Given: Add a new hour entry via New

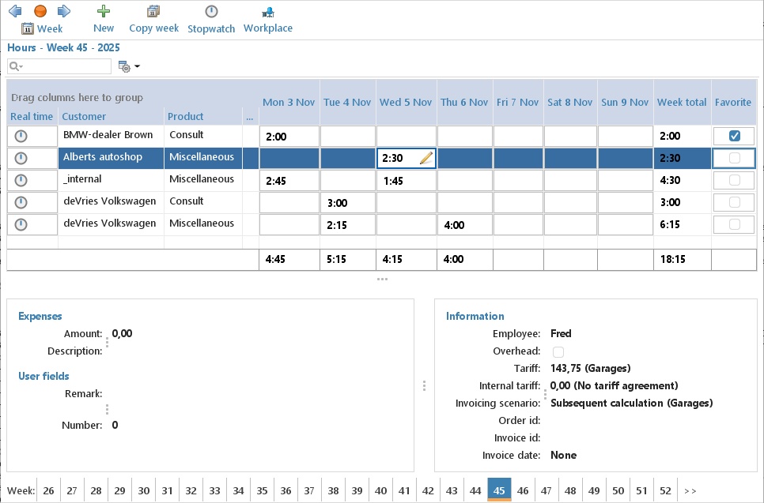Looking at the screenshot, I should [104, 19].
